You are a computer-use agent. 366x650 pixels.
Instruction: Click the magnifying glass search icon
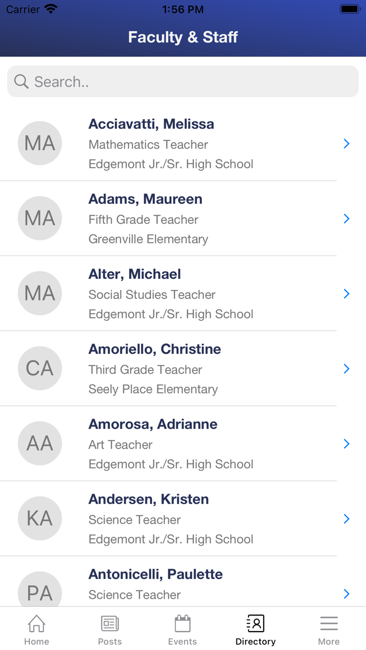pos(21,82)
